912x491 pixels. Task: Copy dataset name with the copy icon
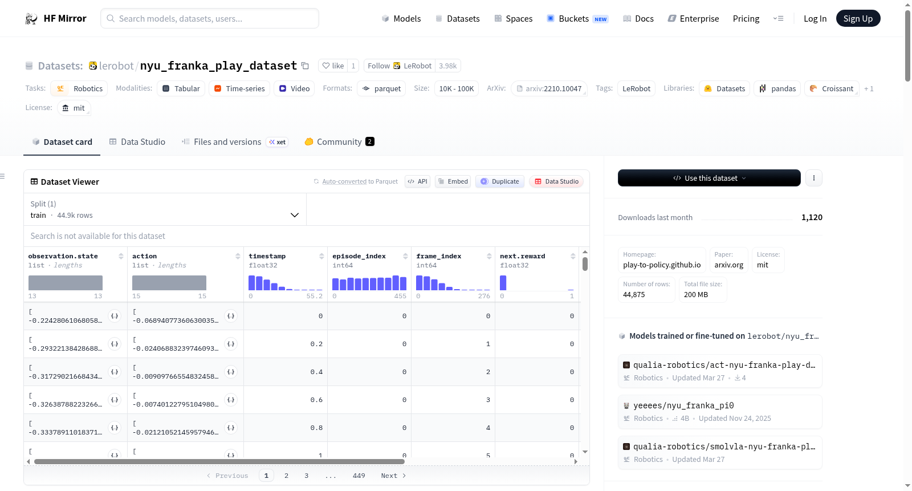point(305,66)
